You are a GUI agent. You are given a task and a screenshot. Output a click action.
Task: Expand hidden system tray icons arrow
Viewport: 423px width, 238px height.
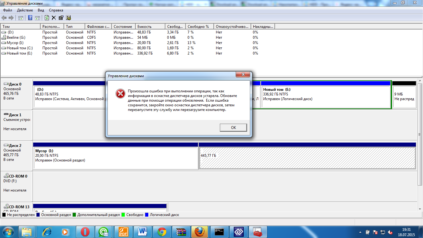click(360, 232)
